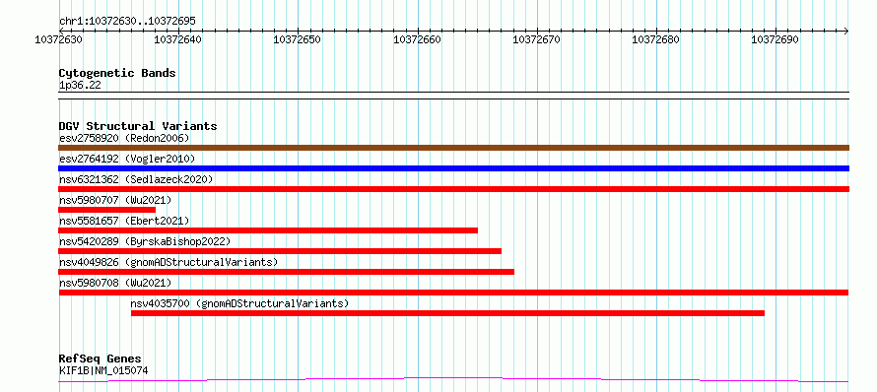This screenshot has height=392, width=877.
Task: Click the nsv5581657 (Ebert2021) label
Action: 124,221
